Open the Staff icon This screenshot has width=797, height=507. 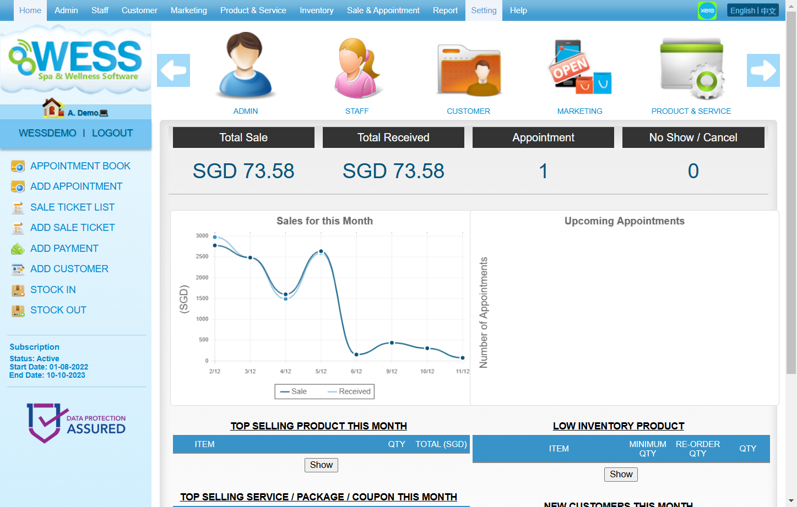pyautogui.click(x=357, y=68)
